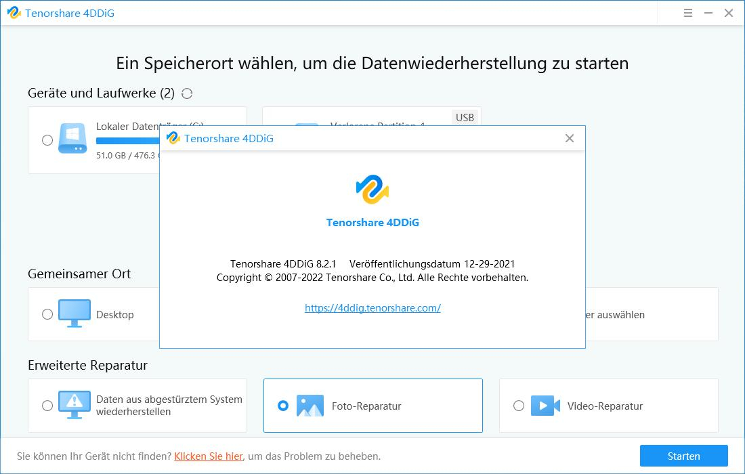Refresh the Geräte und Laufwerke list
745x474 pixels.
186,93
